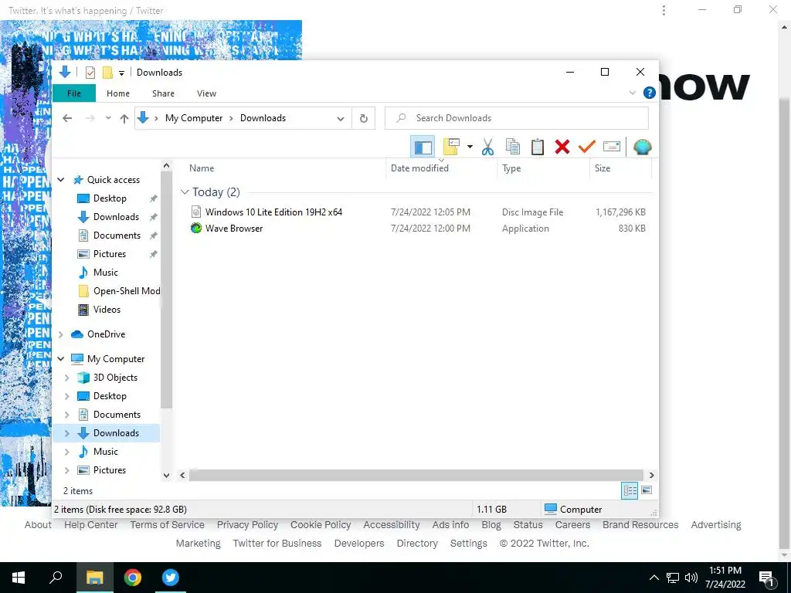This screenshot has width=791, height=593.
Task: Open Privacy Policy link on Twitter page
Action: (247, 525)
